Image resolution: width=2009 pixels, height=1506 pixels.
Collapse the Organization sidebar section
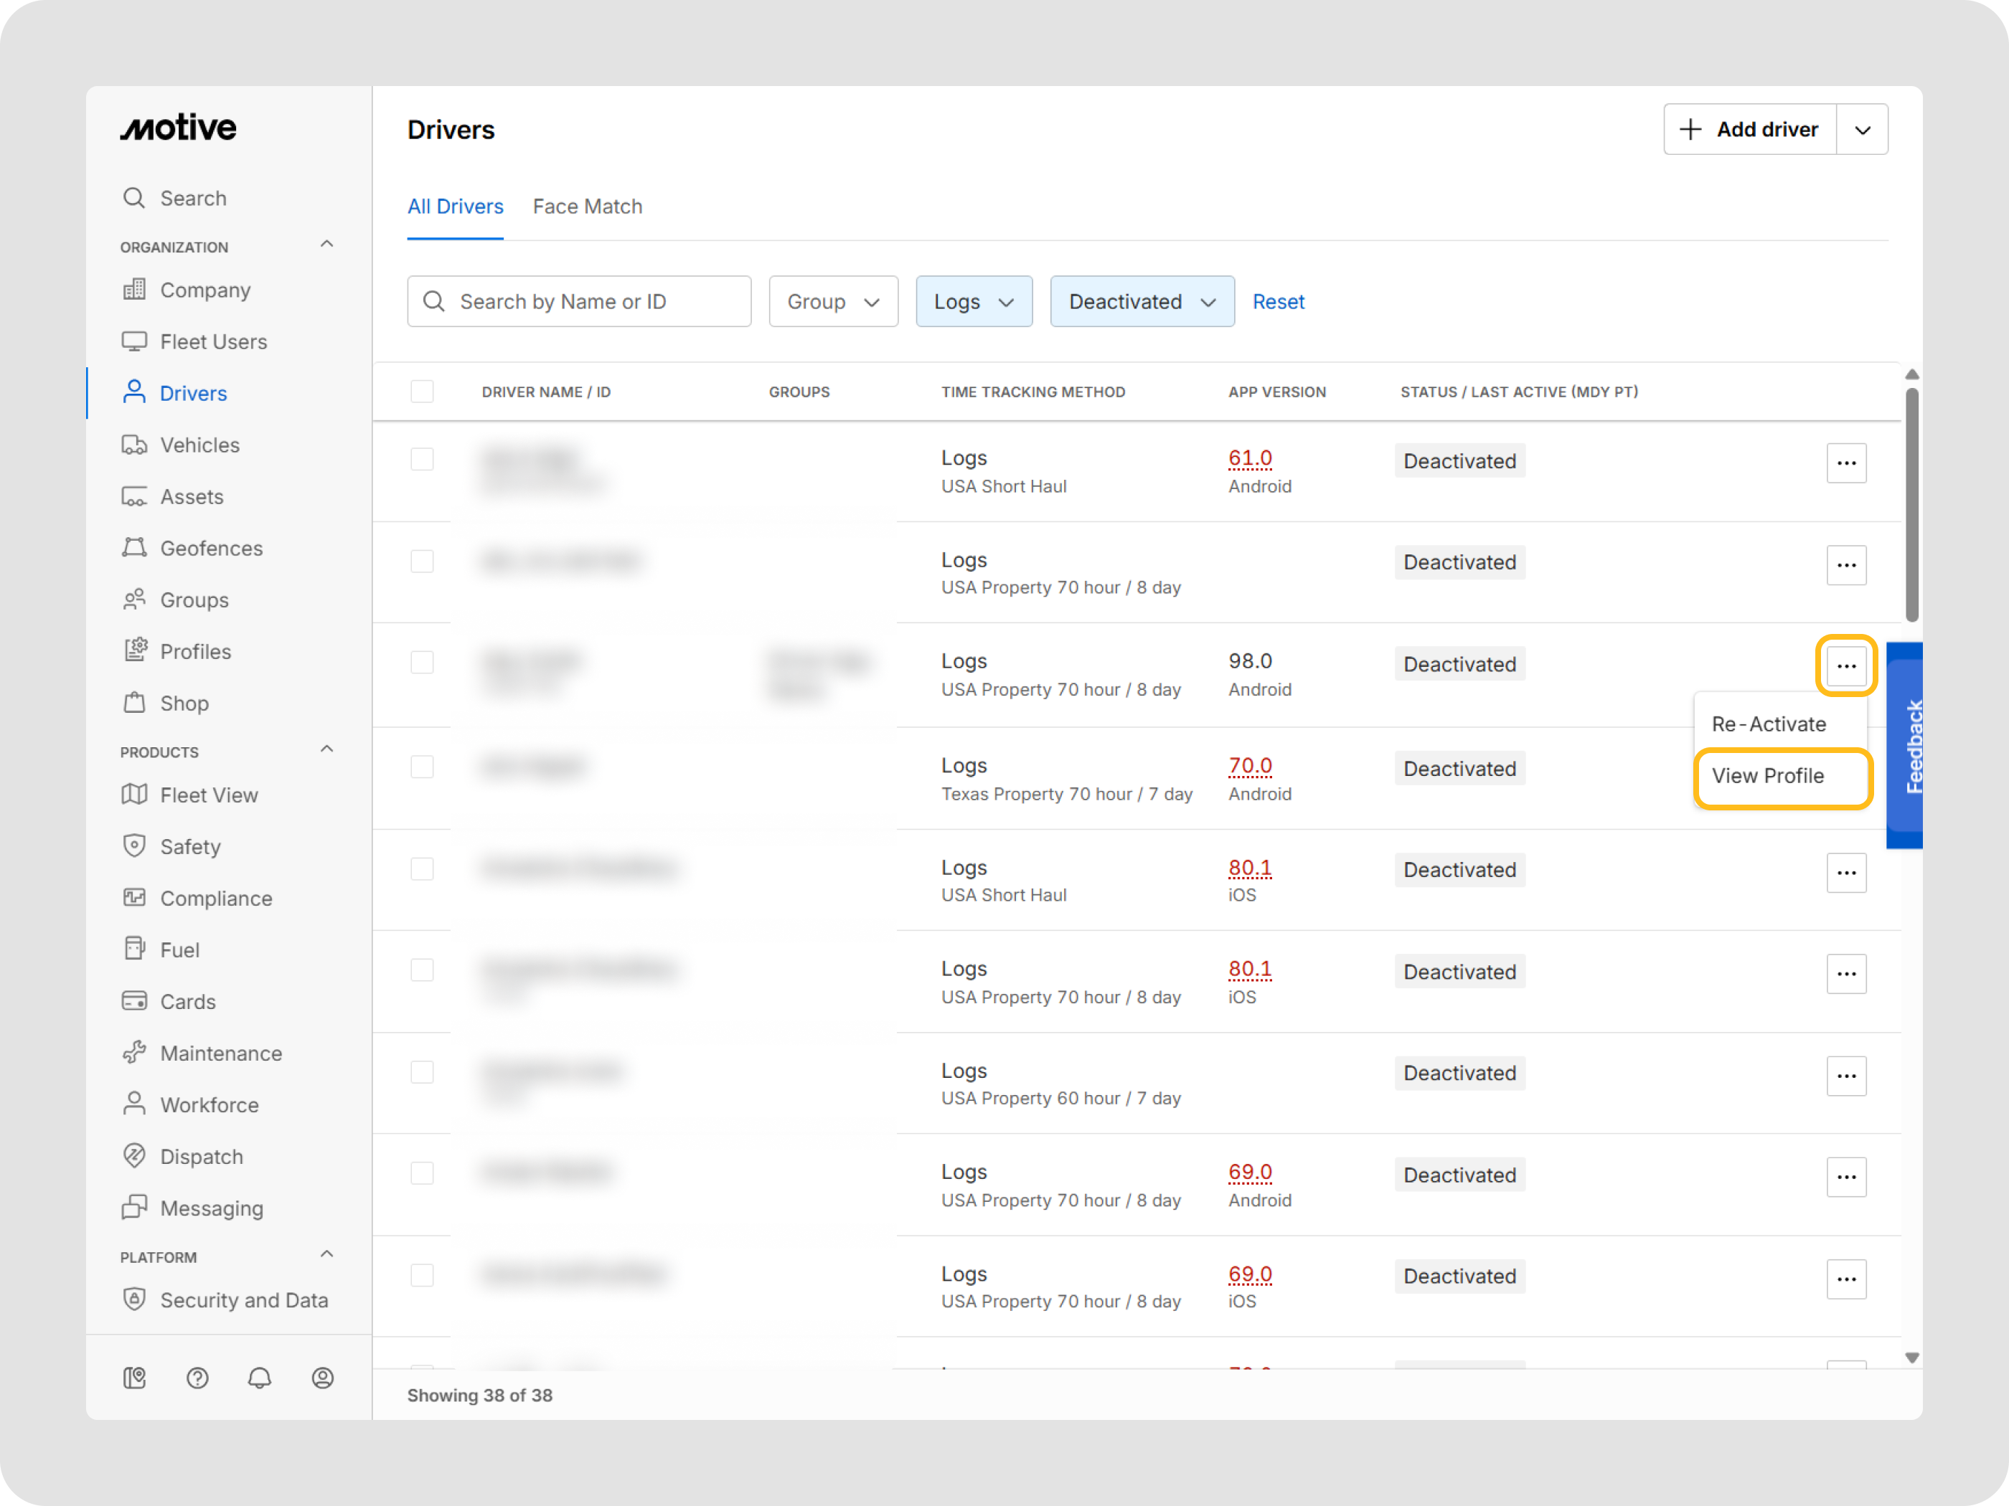coord(327,245)
